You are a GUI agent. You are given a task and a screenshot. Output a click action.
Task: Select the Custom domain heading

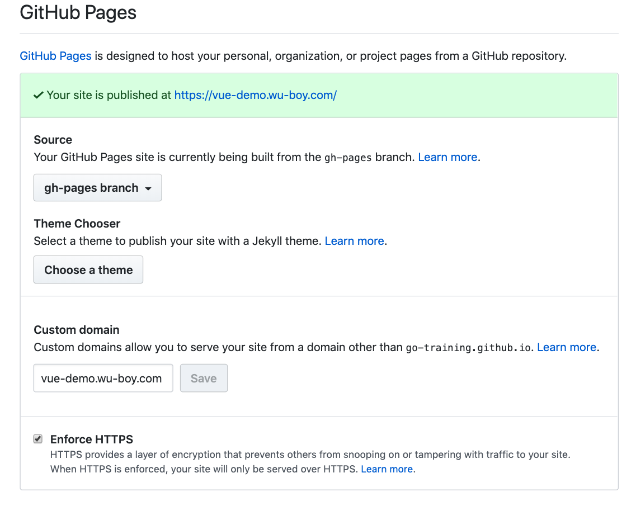tap(77, 330)
